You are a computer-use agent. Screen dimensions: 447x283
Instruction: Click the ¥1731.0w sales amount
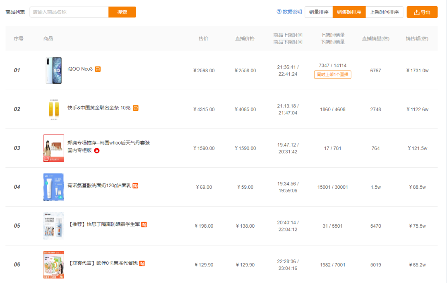click(417, 71)
